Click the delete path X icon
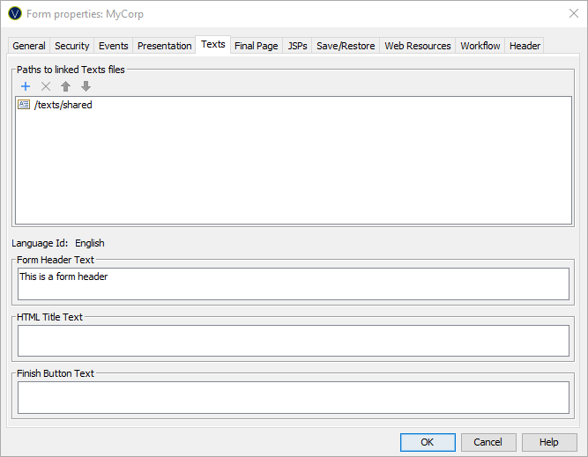The width and height of the screenshot is (588, 457). coord(46,86)
